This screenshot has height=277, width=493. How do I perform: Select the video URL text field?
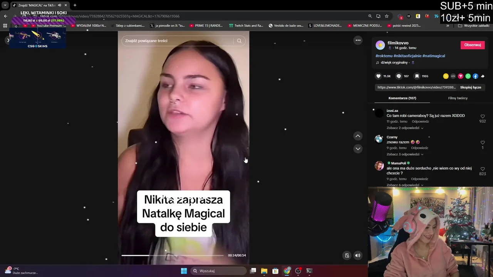[x=416, y=87]
